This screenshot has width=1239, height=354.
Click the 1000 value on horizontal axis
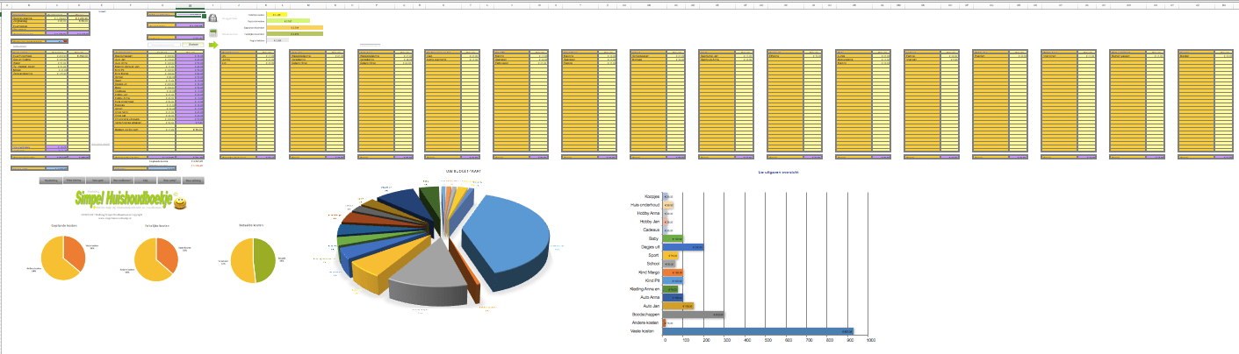pos(869,341)
